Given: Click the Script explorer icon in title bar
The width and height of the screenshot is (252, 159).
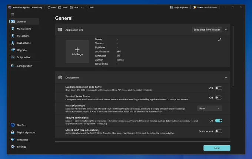Looking at the screenshot, I should coord(171,7).
